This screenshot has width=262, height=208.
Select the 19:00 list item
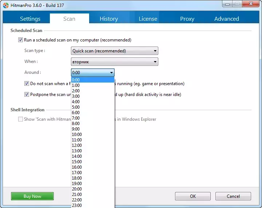pyautogui.click(x=93, y=184)
